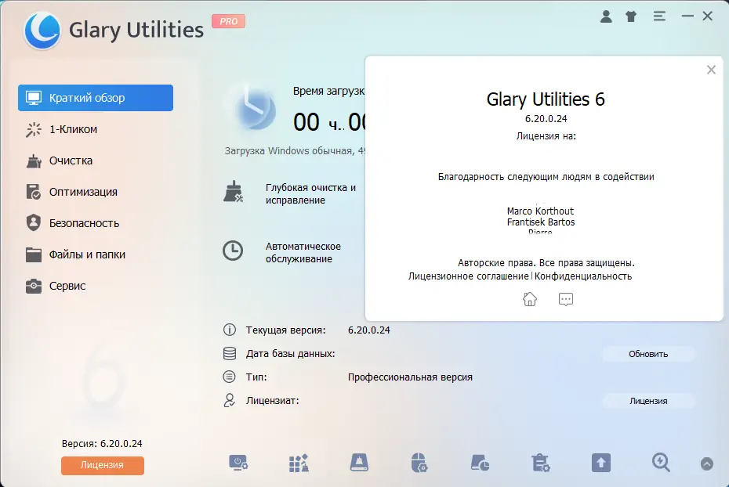
Task: Open the clipboard-gear bottom toolbar icon
Action: click(541, 463)
